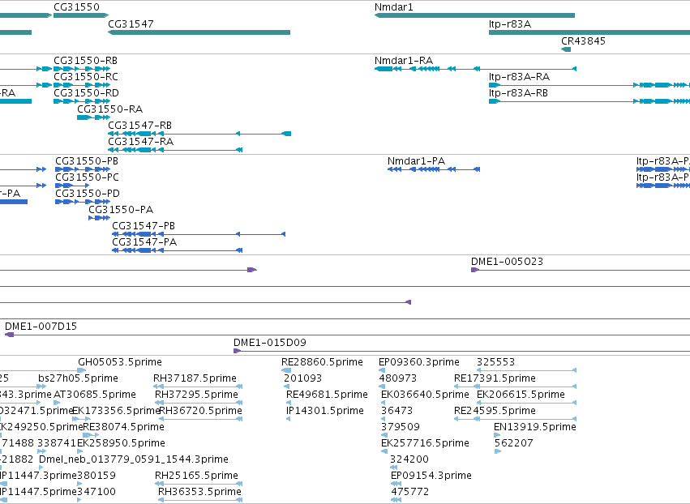The image size is (690, 504).
Task: Select the Nmdar1-PA protein label
Action: pyautogui.click(x=416, y=161)
